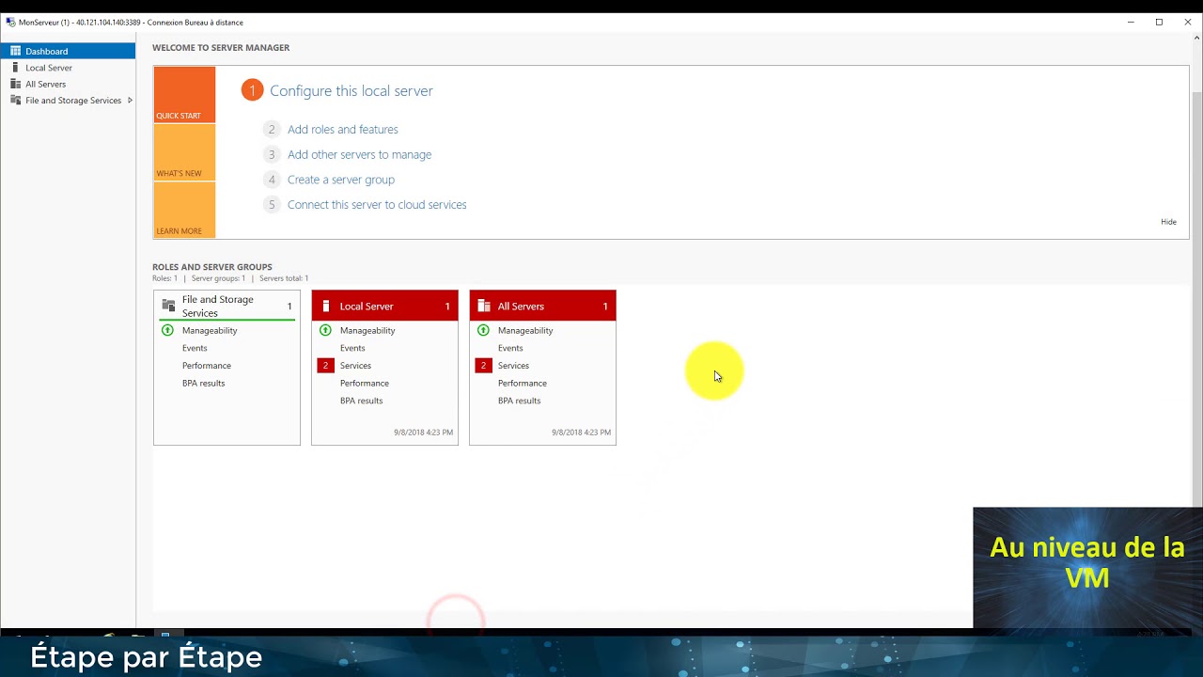Click the ROLES AND SERVER GROUPS heading
Screen dimensions: 1203x677
tap(212, 267)
